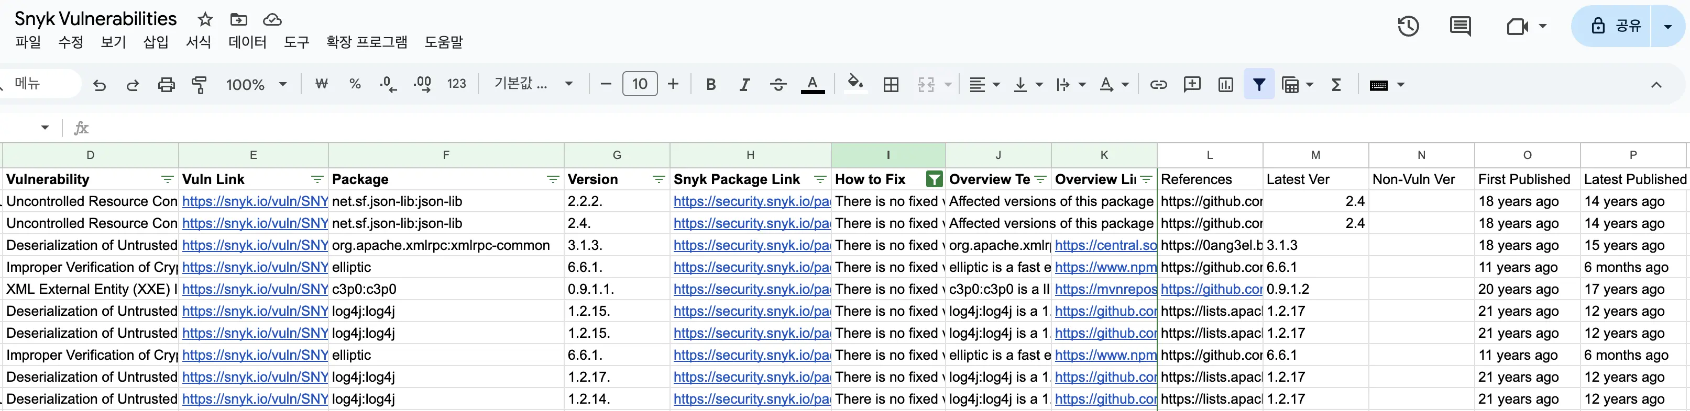Check the cloud save status icon
Screen dimensions: 1690x411
click(272, 19)
